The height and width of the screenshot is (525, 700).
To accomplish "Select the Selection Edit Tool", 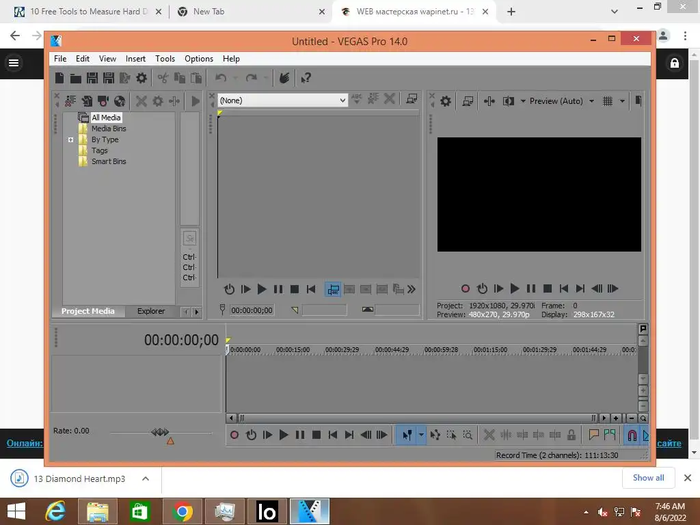I will click(451, 435).
